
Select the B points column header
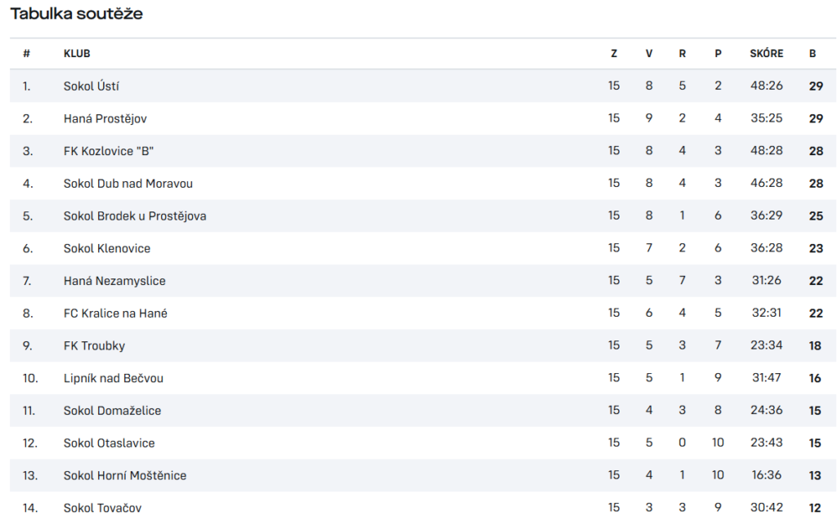click(812, 53)
